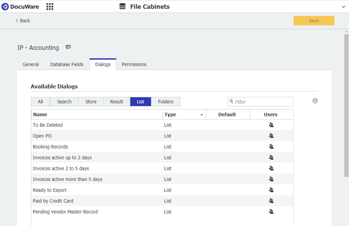Open users icon for Paid by Credit Card

coord(271,201)
